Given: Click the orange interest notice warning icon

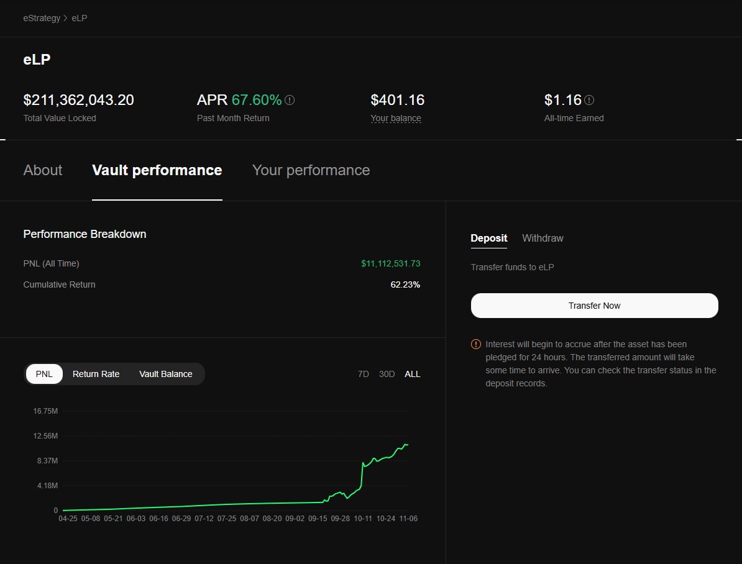Looking at the screenshot, I should (x=475, y=343).
